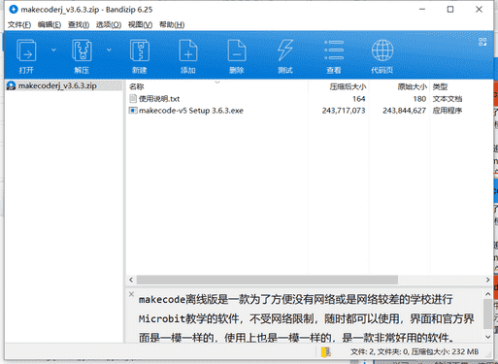Click the Delete (删除) file icon
Screen dimensions: 498x364
pos(237,50)
